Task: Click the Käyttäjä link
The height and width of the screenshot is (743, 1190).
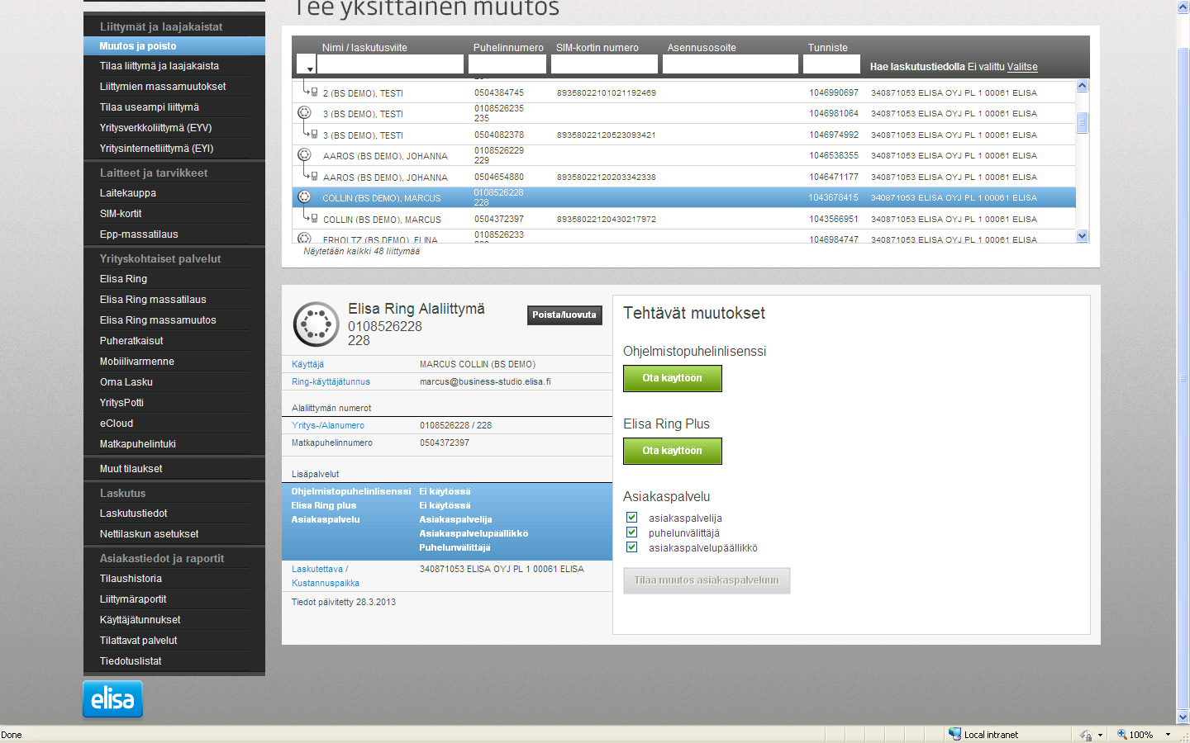Action: [x=307, y=364]
